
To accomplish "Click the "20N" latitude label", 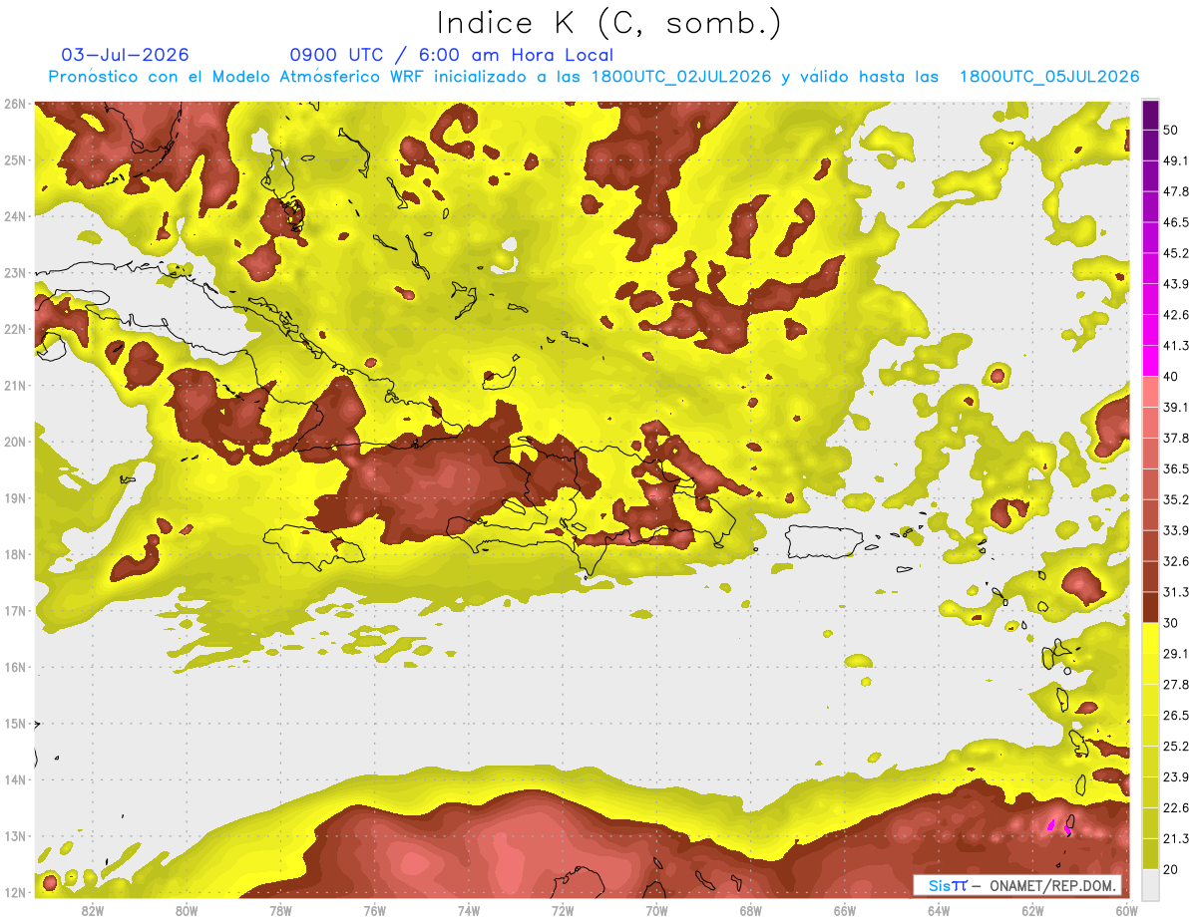I will [x=15, y=442].
